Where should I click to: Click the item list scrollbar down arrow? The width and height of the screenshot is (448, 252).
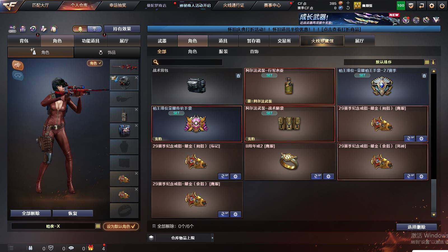coord(434,215)
